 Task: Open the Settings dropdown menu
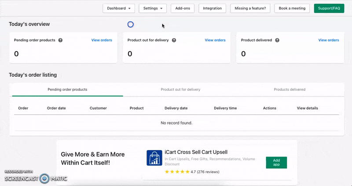(x=153, y=8)
